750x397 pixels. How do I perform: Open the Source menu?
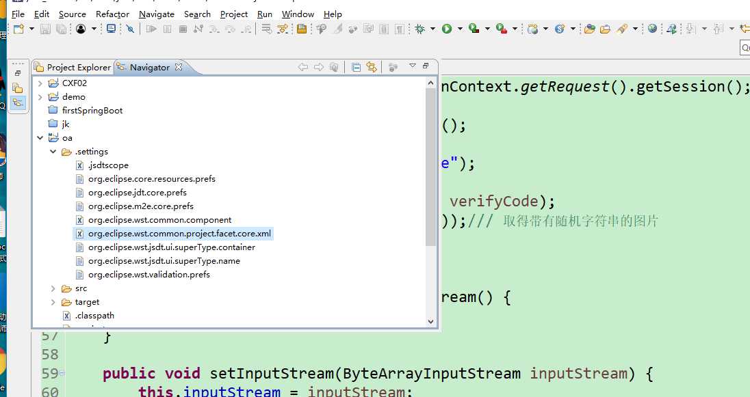pos(73,14)
